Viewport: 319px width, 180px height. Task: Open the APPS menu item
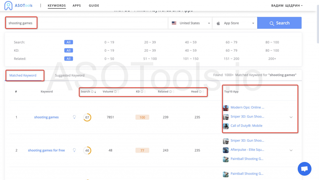pyautogui.click(x=77, y=6)
